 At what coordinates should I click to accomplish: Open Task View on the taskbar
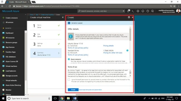click(55, 98)
